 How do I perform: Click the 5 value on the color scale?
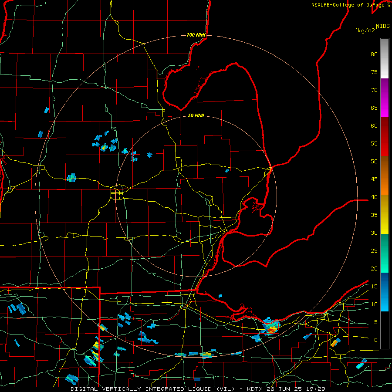[x=376, y=322]
